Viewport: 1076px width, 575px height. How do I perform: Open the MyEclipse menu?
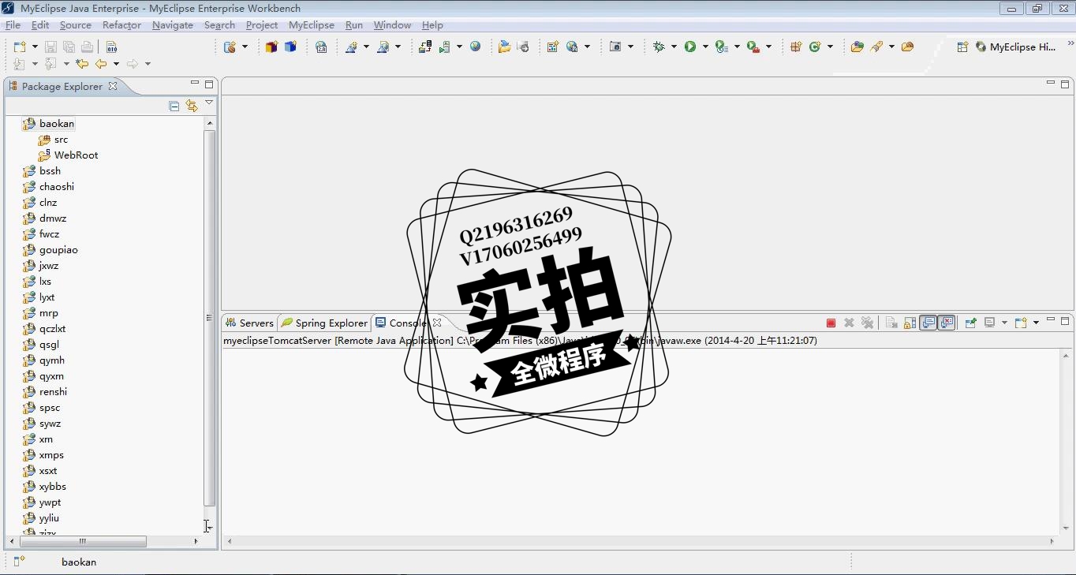pyautogui.click(x=312, y=25)
